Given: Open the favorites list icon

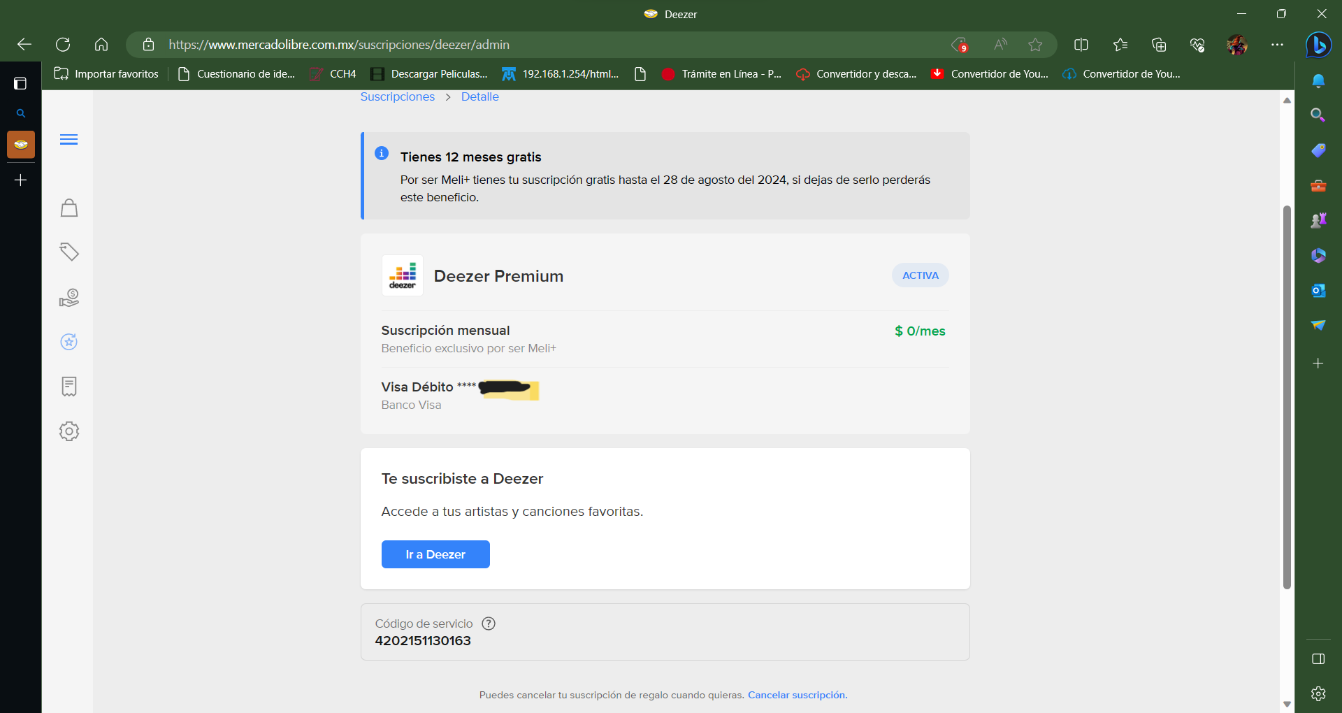Looking at the screenshot, I should [1120, 45].
